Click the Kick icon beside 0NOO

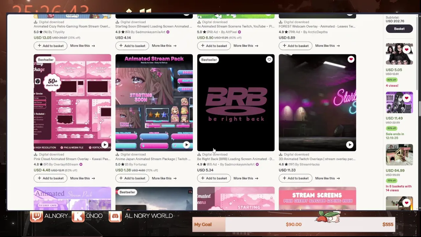78,216
